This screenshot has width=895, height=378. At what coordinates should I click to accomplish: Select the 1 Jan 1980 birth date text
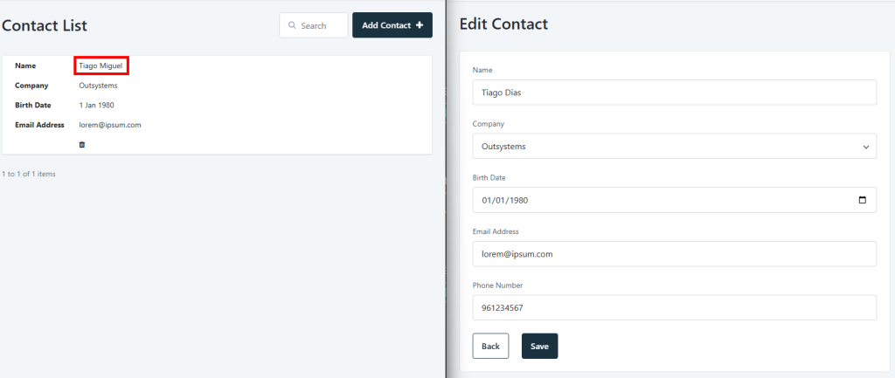(96, 105)
